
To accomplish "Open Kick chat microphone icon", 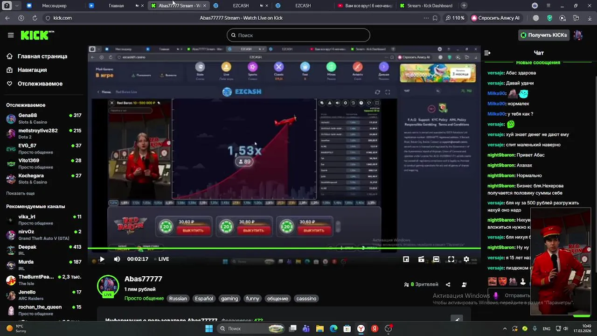I will [496, 295].
